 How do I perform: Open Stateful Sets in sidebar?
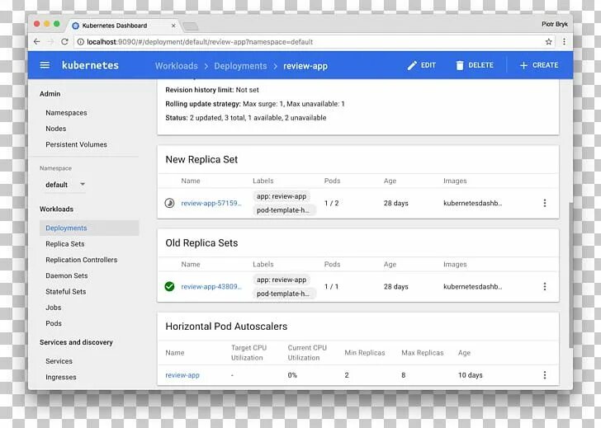click(x=66, y=292)
